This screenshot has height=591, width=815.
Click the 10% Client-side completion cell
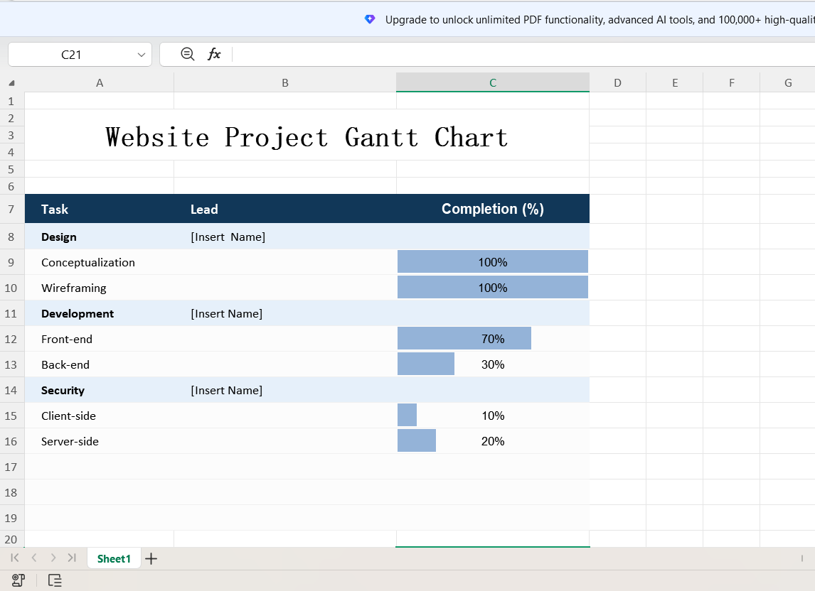[x=493, y=416]
